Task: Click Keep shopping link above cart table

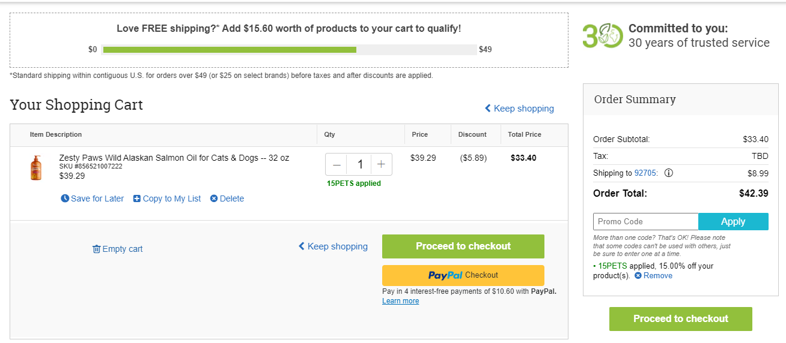Action: (520, 109)
